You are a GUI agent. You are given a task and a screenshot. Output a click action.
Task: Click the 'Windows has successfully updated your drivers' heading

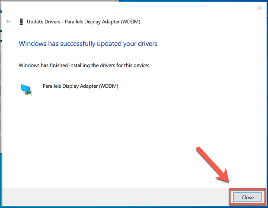[x=88, y=44]
